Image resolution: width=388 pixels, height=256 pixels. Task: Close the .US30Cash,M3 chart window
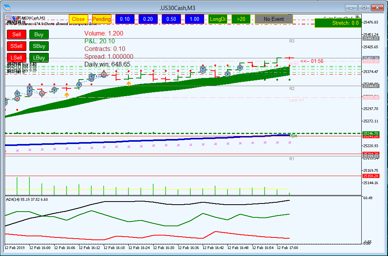(377, 8)
